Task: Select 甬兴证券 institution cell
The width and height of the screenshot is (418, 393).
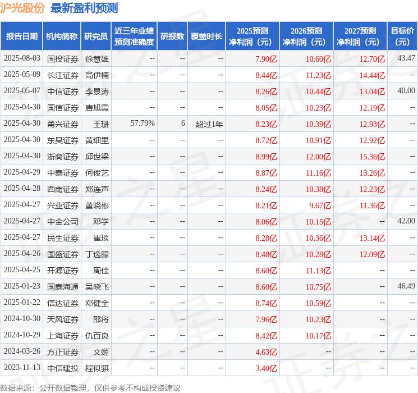Action: point(63,124)
